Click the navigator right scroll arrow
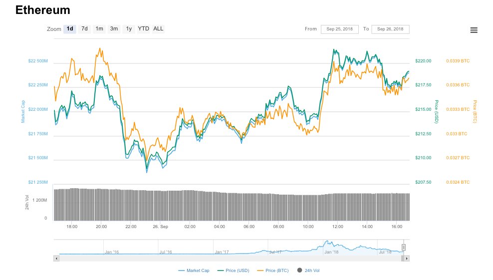The height and width of the screenshot is (280, 493). click(407, 259)
